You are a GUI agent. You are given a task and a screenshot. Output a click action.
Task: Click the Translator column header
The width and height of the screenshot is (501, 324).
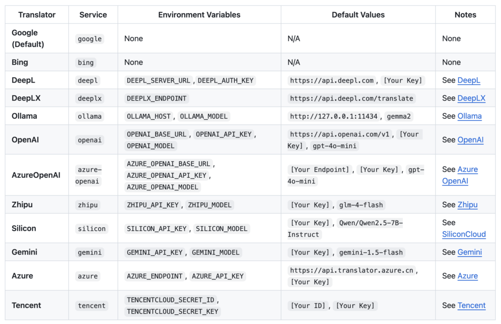(37, 15)
